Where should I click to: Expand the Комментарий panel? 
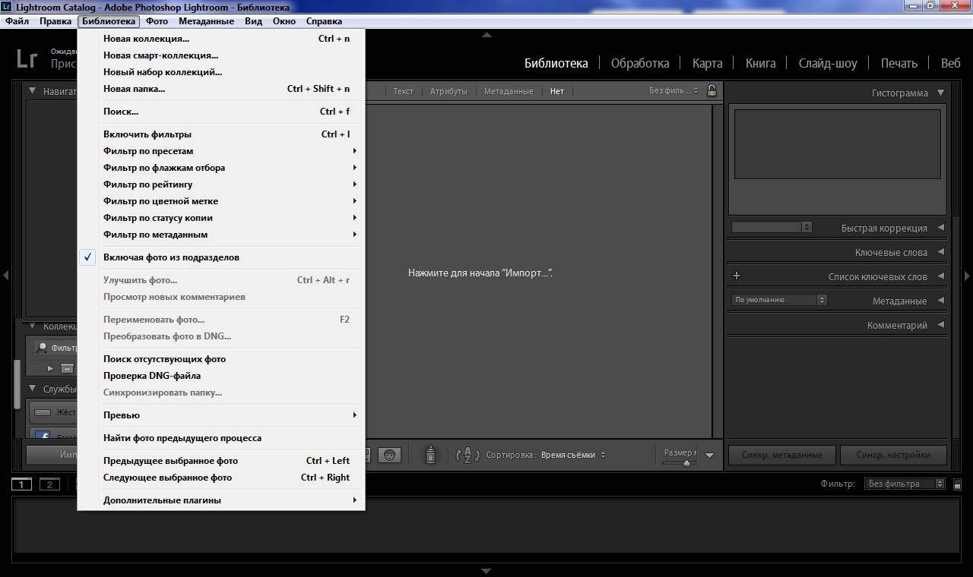click(x=940, y=325)
